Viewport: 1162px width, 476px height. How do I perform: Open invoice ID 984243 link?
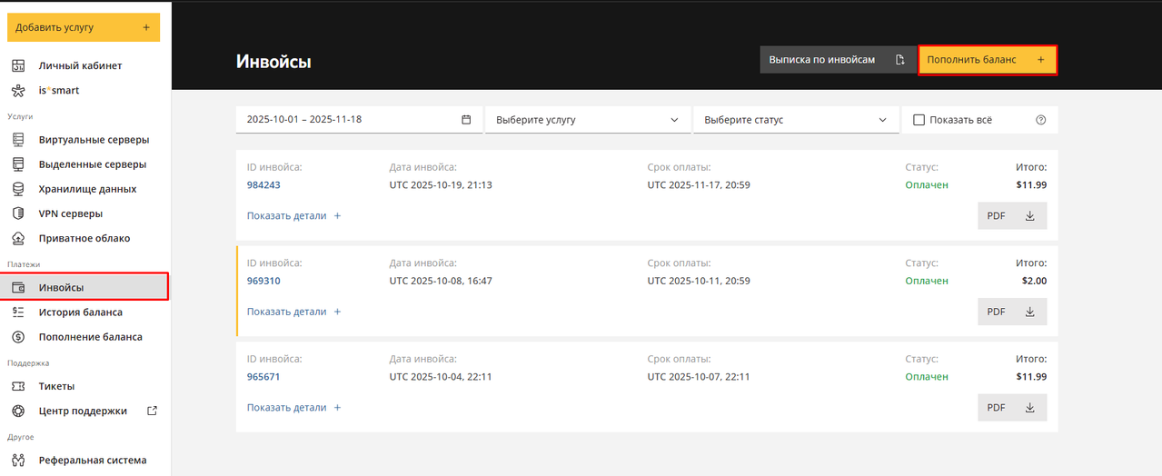(x=263, y=184)
